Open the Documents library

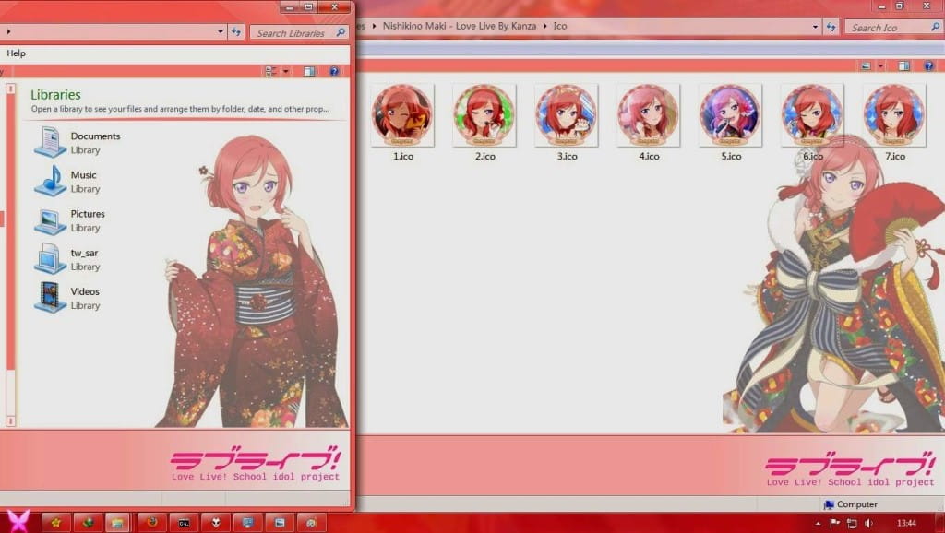pos(95,136)
